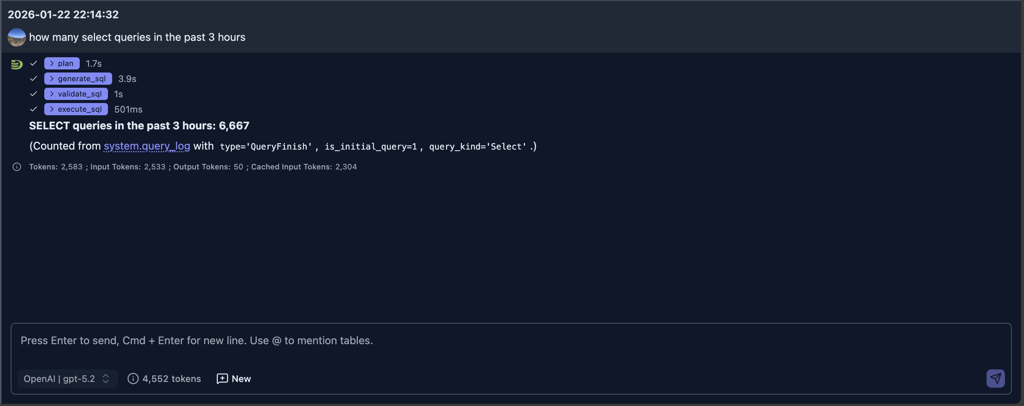
Task: Click the assistant's green logo avatar
Action: pos(16,64)
